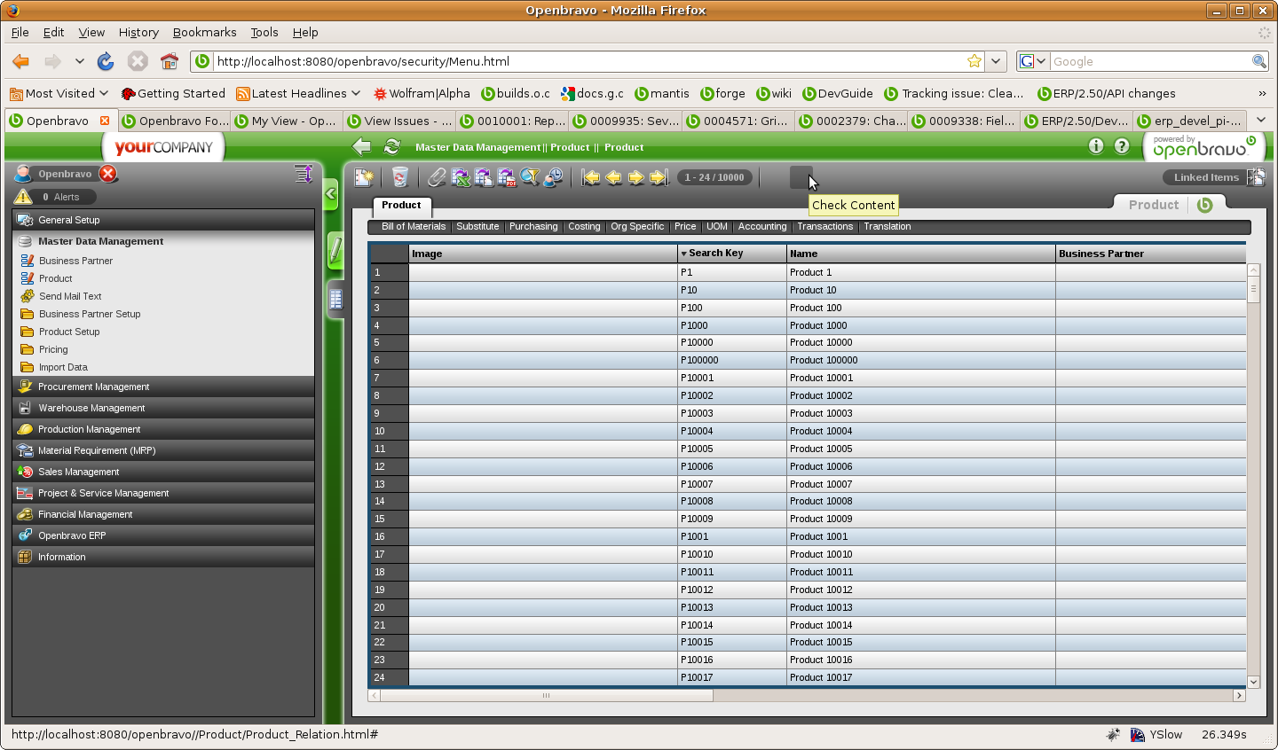Image resolution: width=1278 pixels, height=750 pixels.
Task: Log out via red X icon
Action: click(x=108, y=174)
